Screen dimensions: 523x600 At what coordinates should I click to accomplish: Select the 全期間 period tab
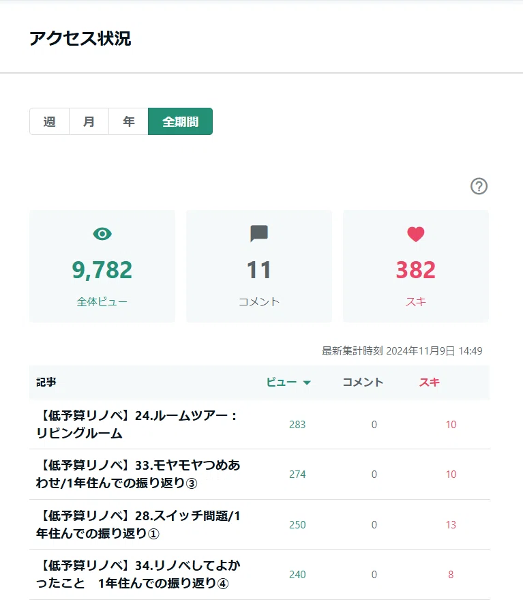(180, 121)
